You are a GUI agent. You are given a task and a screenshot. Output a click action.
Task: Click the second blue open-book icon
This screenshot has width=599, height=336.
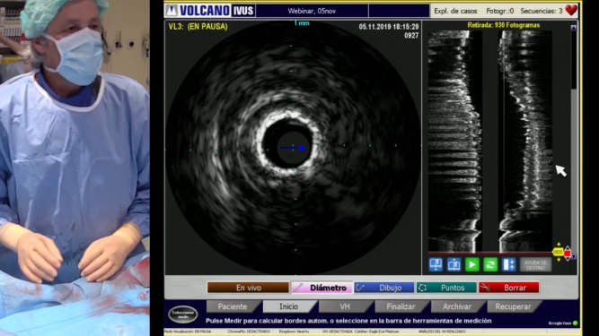tap(454, 264)
